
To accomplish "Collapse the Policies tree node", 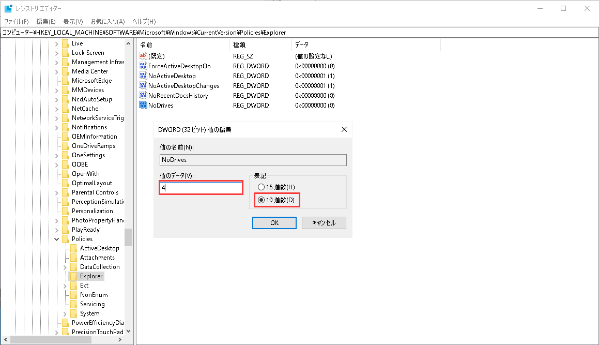I will [57, 238].
